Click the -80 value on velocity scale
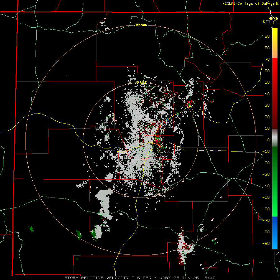Viewport: 280px width, 280px height. point(266,232)
